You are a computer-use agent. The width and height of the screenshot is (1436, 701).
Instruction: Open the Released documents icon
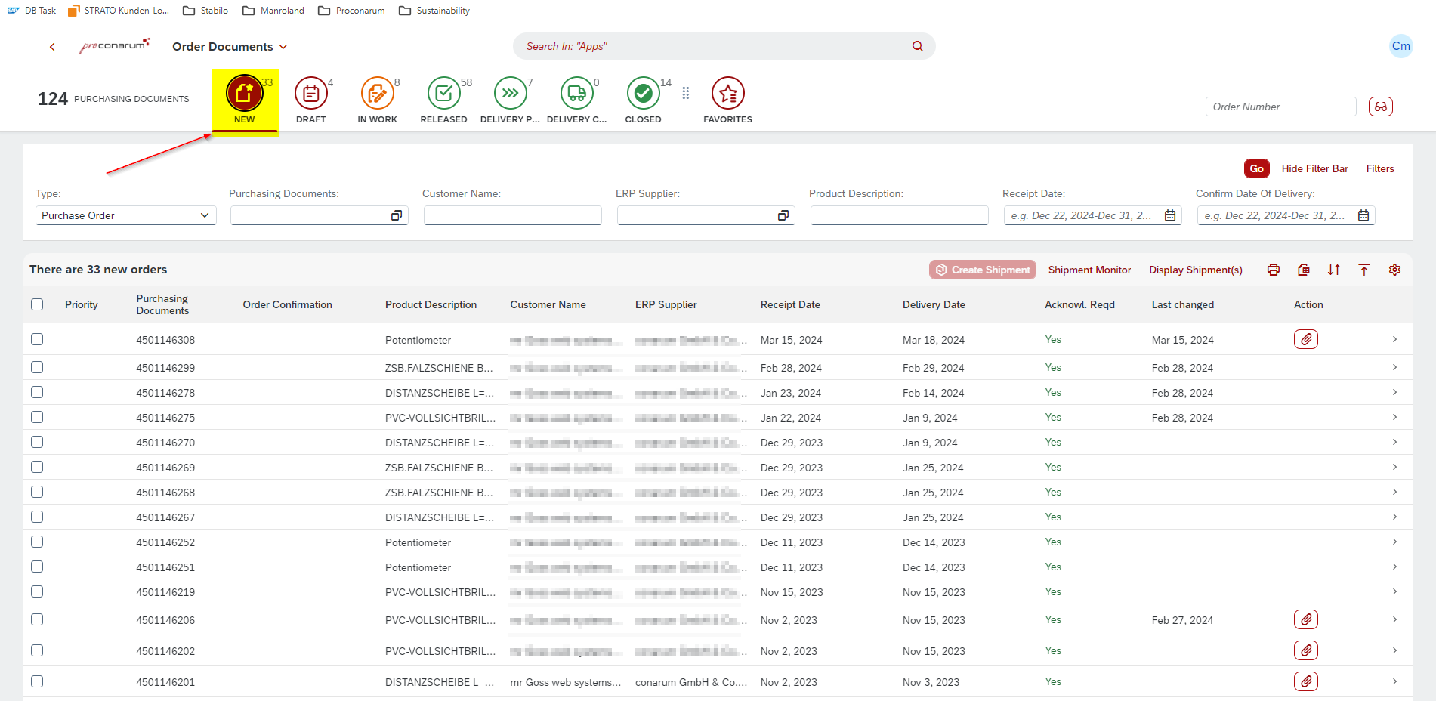click(x=443, y=94)
